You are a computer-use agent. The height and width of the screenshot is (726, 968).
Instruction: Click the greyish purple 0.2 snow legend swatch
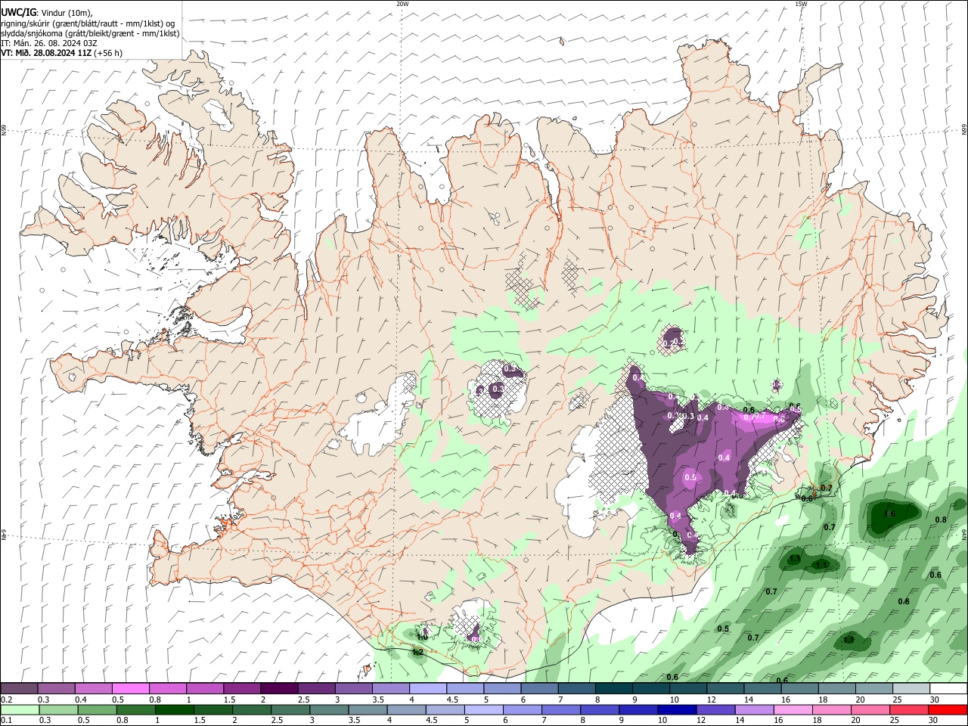coord(19,688)
